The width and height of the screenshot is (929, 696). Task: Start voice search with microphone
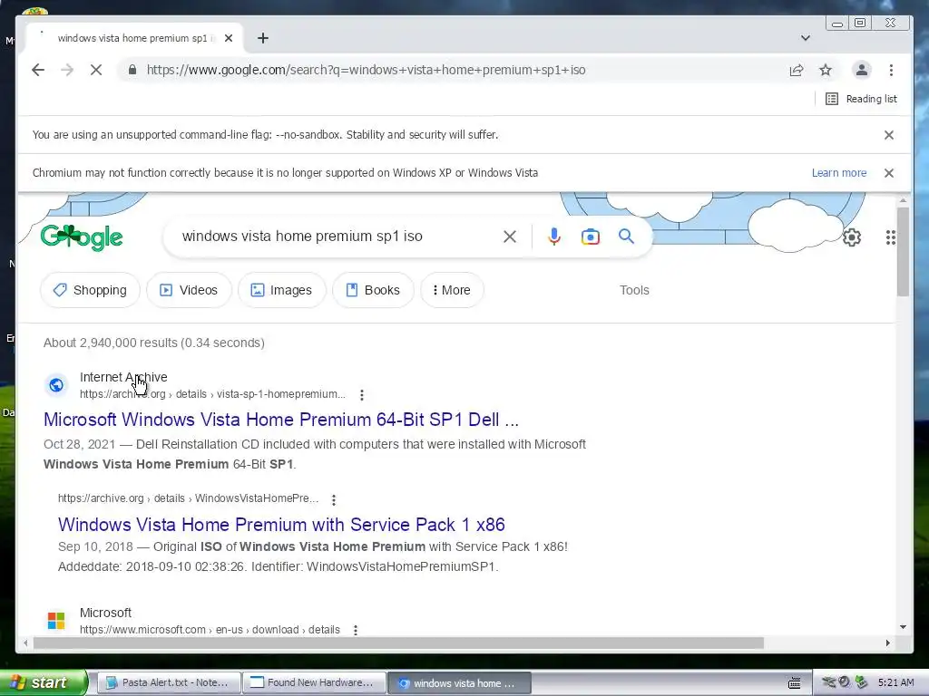coord(554,237)
